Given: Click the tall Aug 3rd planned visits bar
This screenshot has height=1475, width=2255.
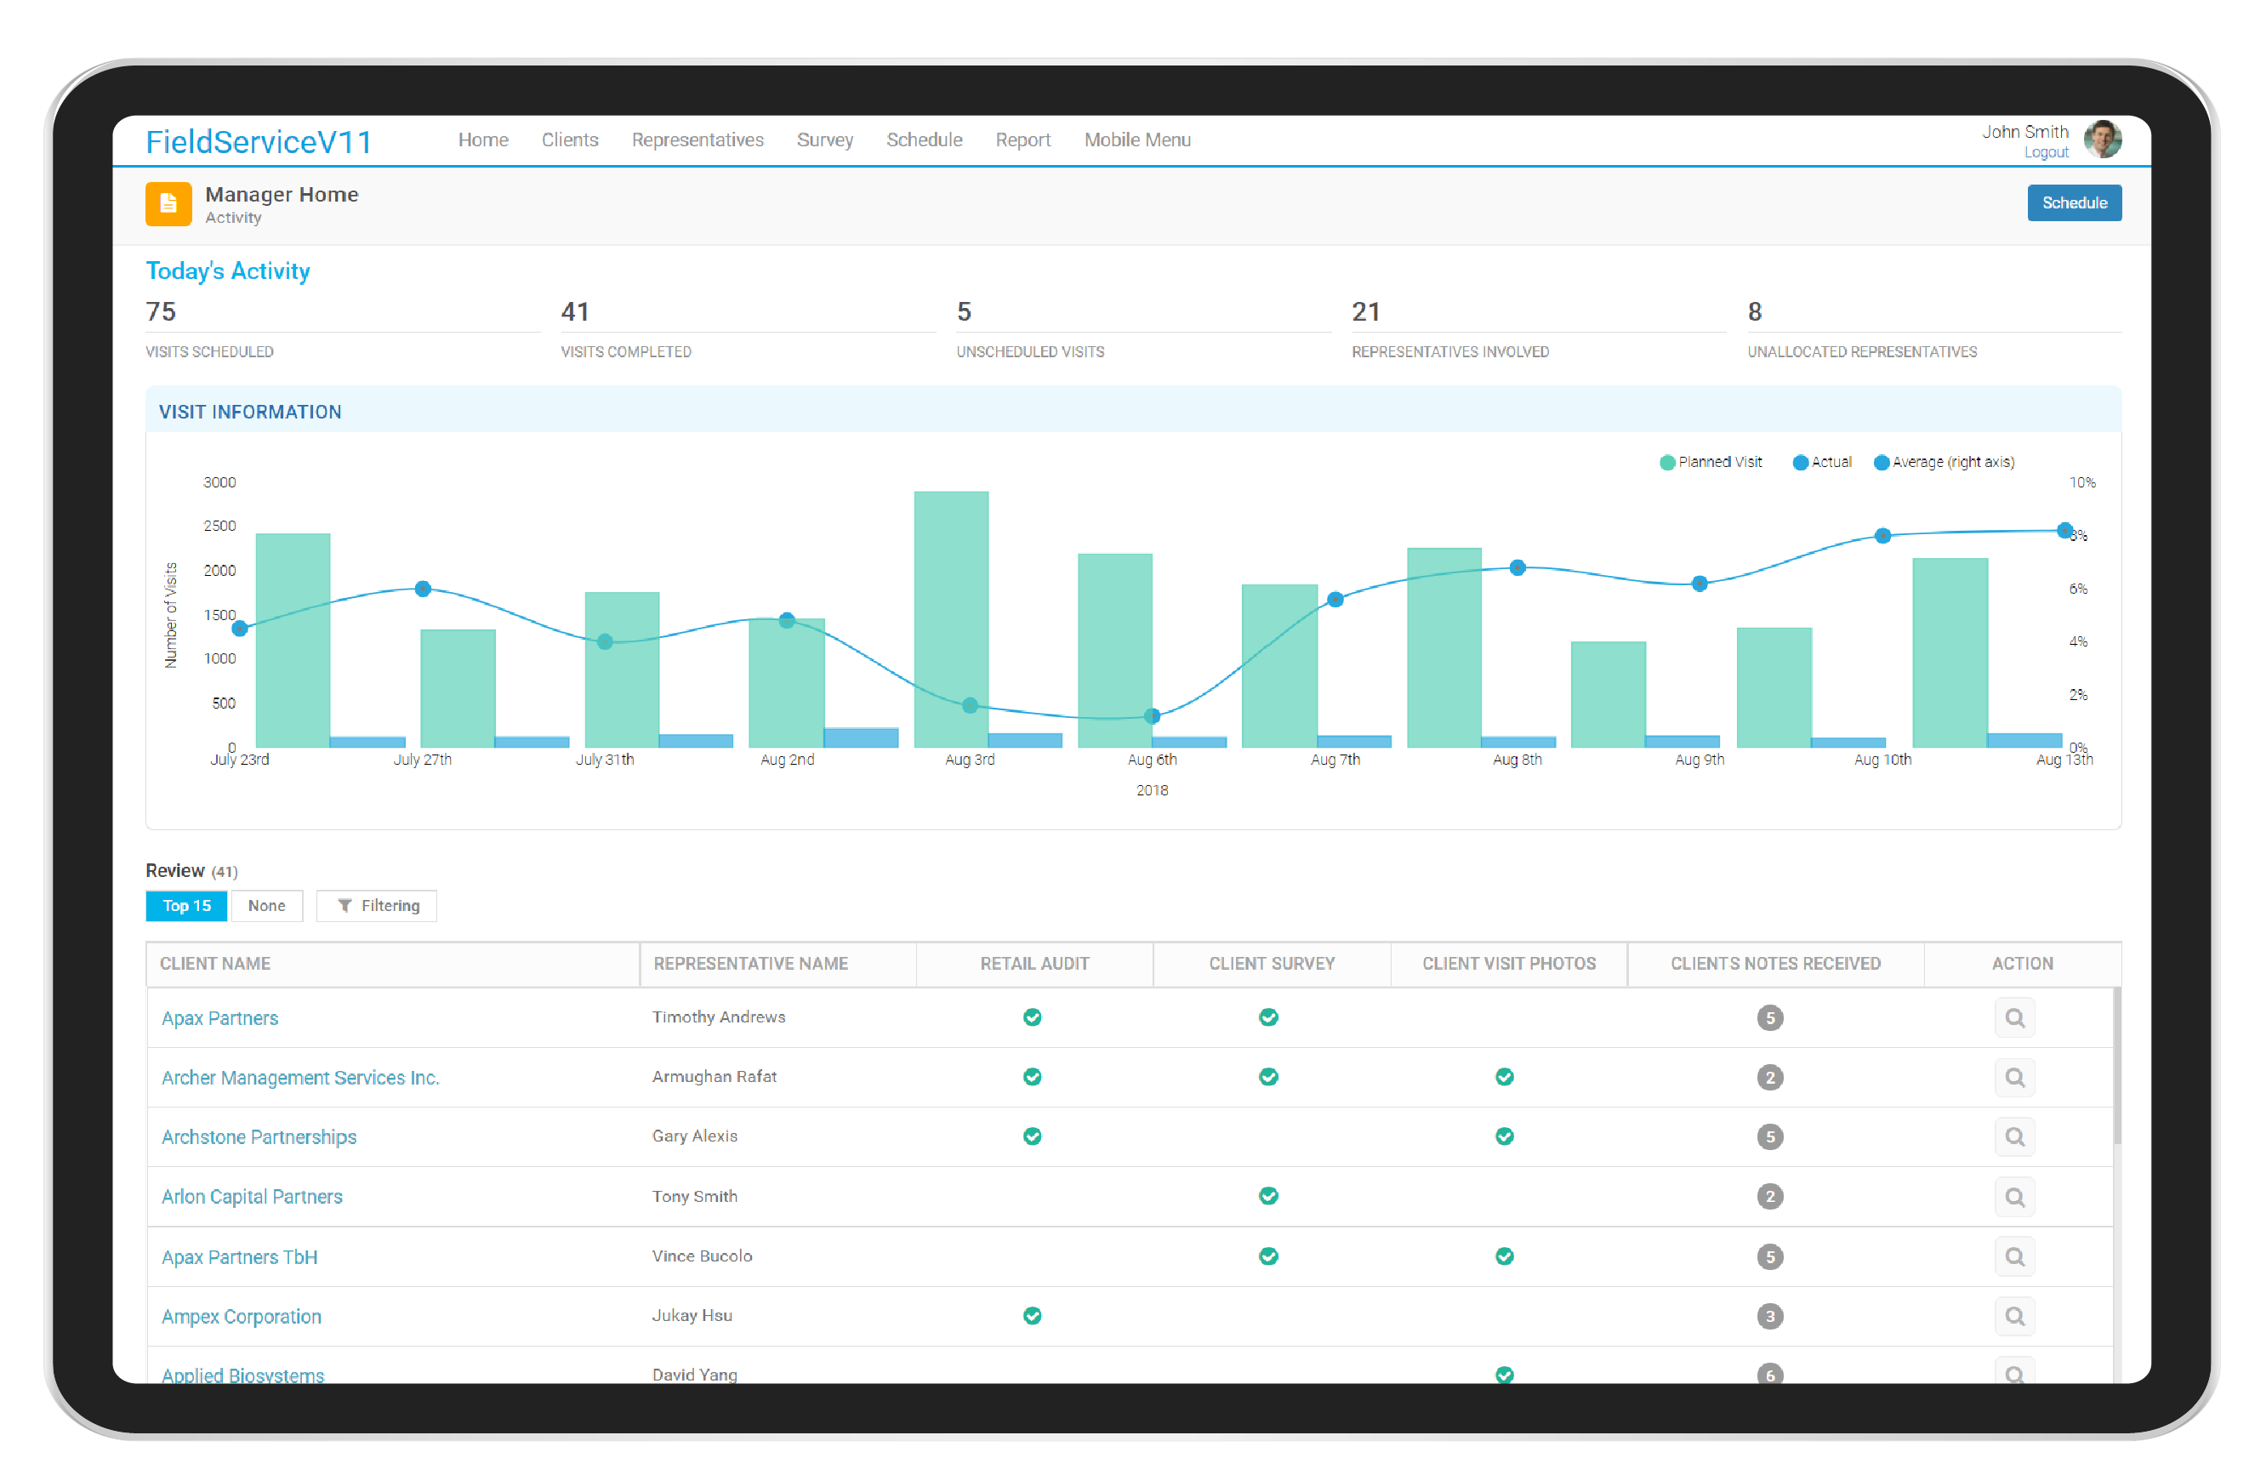Looking at the screenshot, I should click(951, 616).
